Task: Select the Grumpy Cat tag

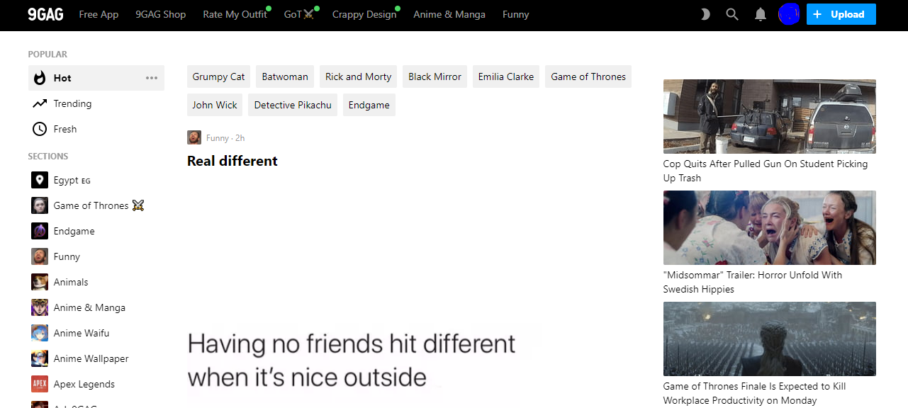Action: pyautogui.click(x=218, y=76)
